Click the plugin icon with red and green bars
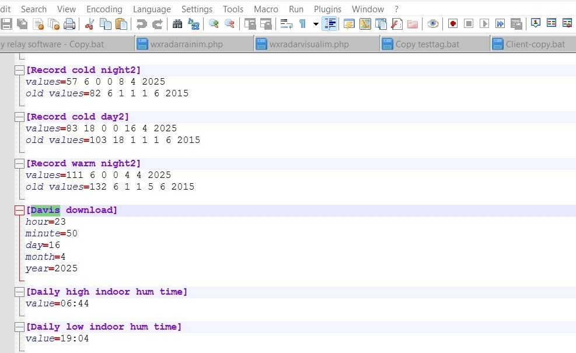Screen dimensions: 576x353 tap(551, 23)
